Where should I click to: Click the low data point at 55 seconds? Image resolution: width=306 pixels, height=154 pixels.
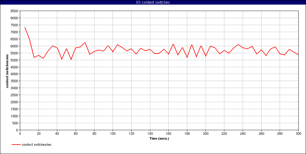click(71, 60)
